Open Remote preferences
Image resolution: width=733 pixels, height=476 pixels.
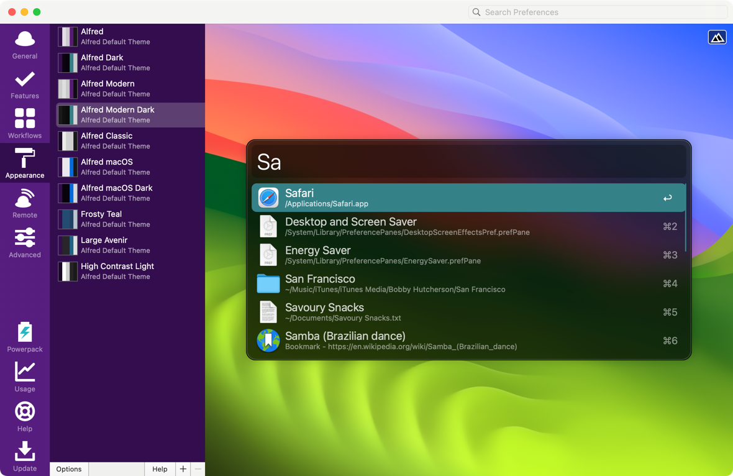coord(25,204)
